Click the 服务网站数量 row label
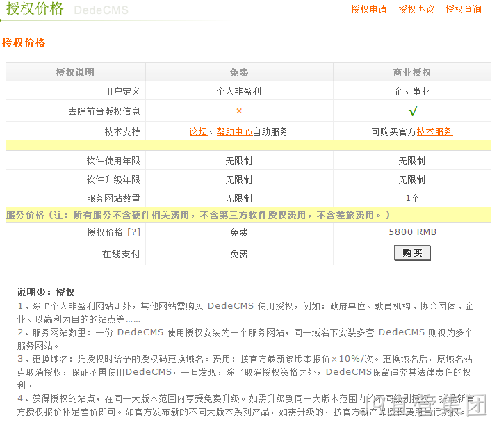Viewport: 499px width, 427px height. [113, 198]
